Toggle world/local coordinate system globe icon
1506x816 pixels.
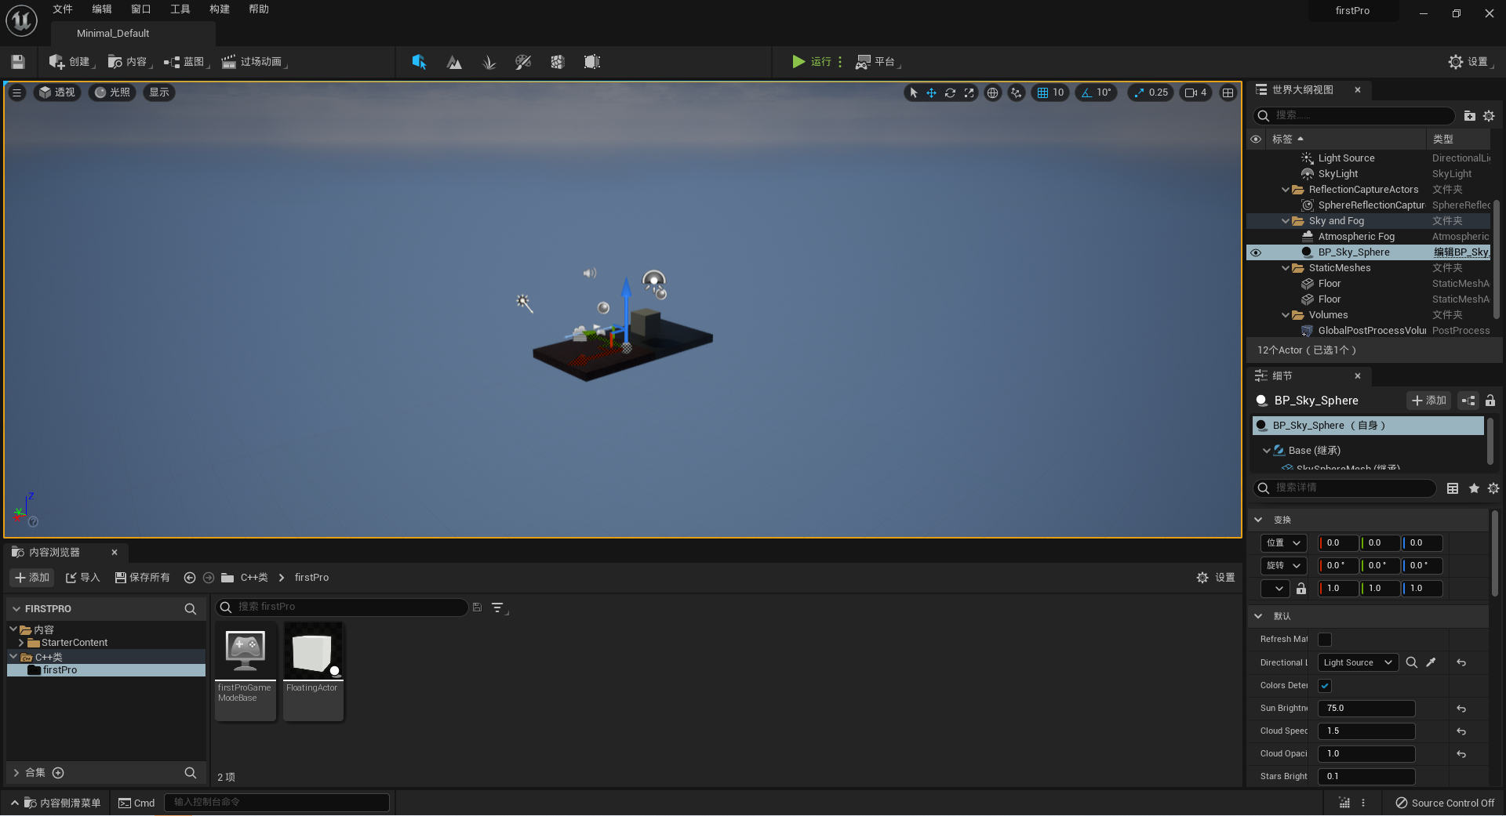pyautogui.click(x=992, y=92)
